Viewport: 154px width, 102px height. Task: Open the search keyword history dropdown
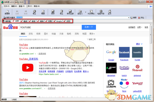point(129,18)
